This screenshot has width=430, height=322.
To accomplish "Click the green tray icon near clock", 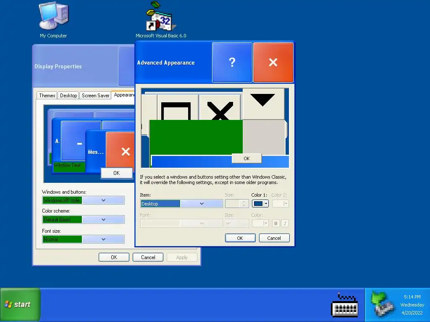I will tap(382, 304).
